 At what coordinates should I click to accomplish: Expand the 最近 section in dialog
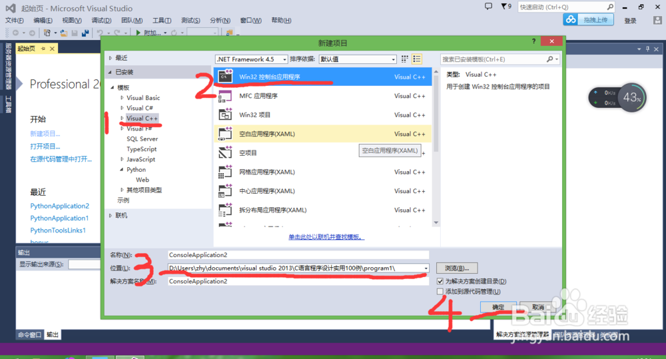[111, 58]
